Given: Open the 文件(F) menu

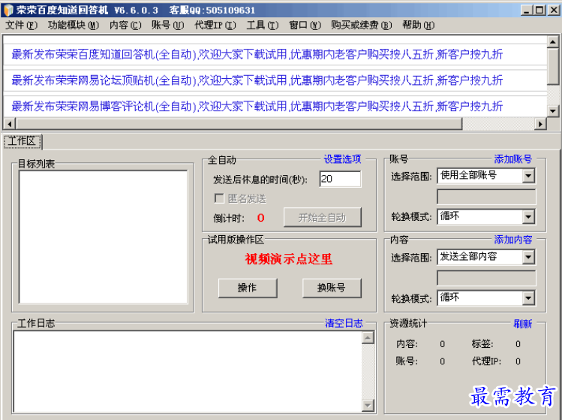Looking at the screenshot, I should [x=21, y=25].
